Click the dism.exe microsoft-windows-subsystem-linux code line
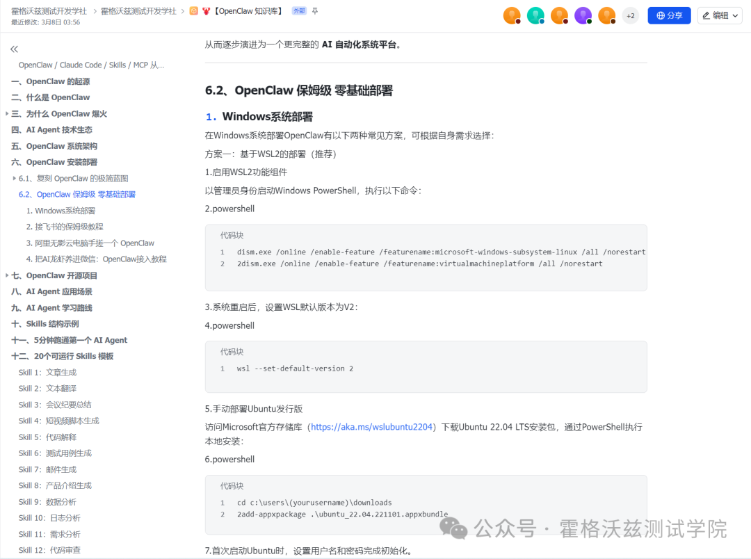The width and height of the screenshot is (751, 559). click(441, 252)
